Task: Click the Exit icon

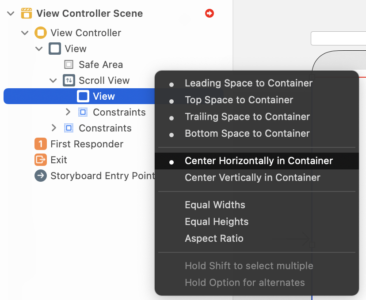Action: pos(41,160)
